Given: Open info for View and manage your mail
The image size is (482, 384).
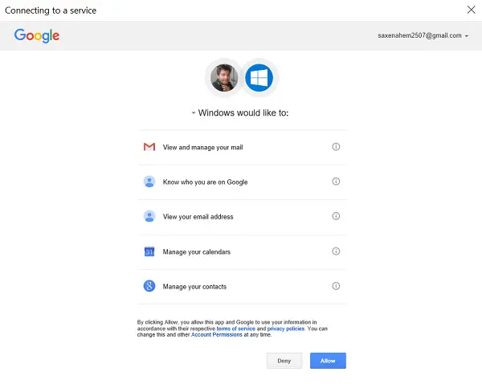Looking at the screenshot, I should [336, 147].
